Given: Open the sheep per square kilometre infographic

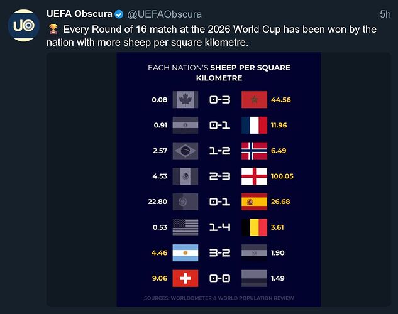Looking at the screenshot, I should [x=219, y=180].
